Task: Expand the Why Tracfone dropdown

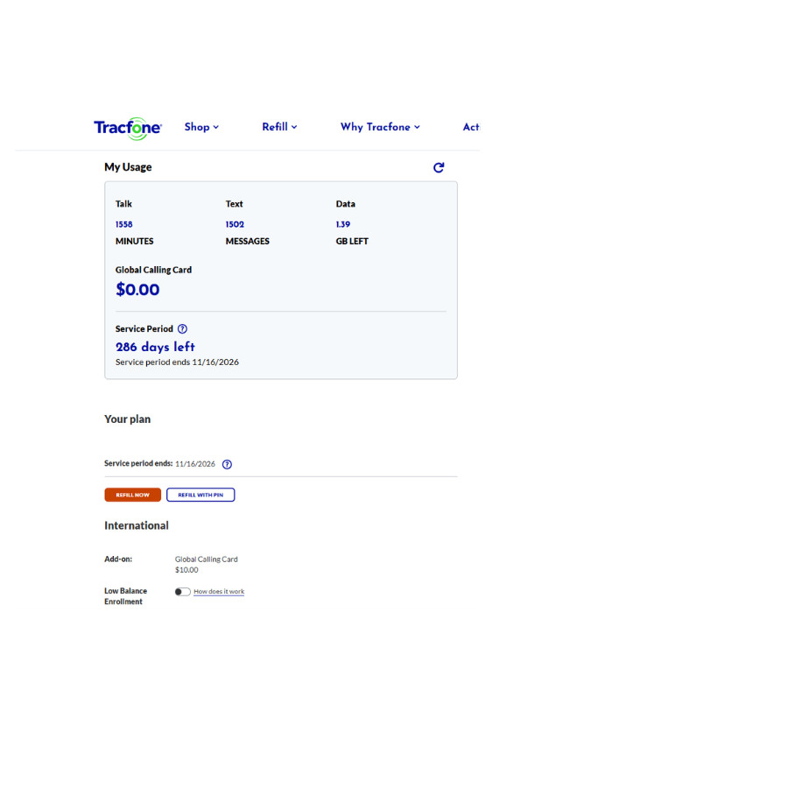Action: [x=380, y=127]
